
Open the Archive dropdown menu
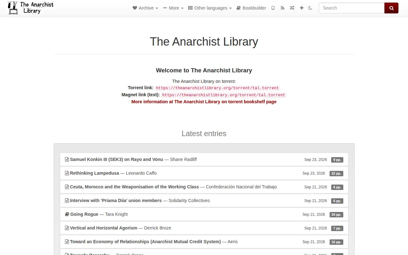pos(145,8)
